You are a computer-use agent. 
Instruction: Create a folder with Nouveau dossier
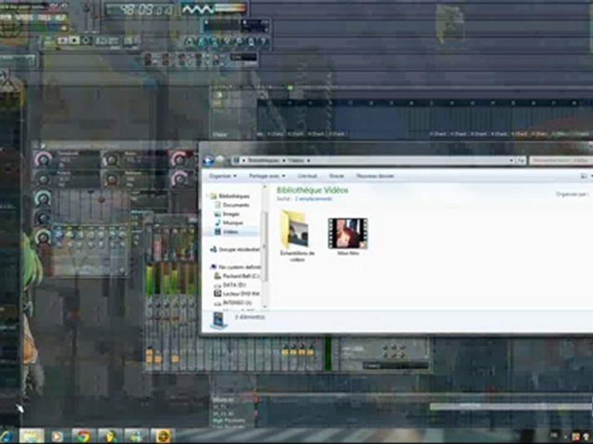pos(375,176)
